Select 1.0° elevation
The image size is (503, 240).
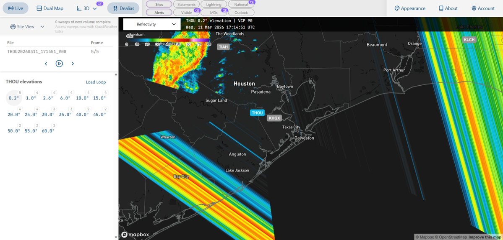[x=31, y=98]
